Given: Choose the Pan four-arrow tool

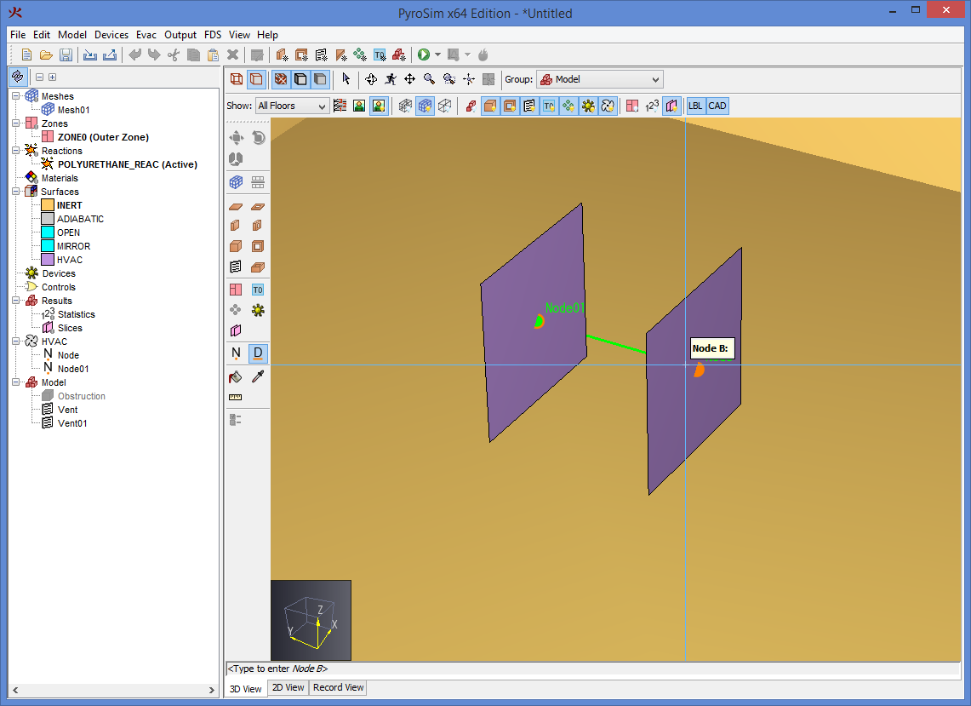Looking at the screenshot, I should [x=409, y=78].
